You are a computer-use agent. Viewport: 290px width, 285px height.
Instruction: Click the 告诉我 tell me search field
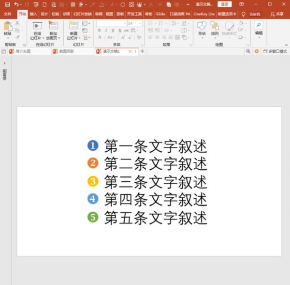click(255, 14)
